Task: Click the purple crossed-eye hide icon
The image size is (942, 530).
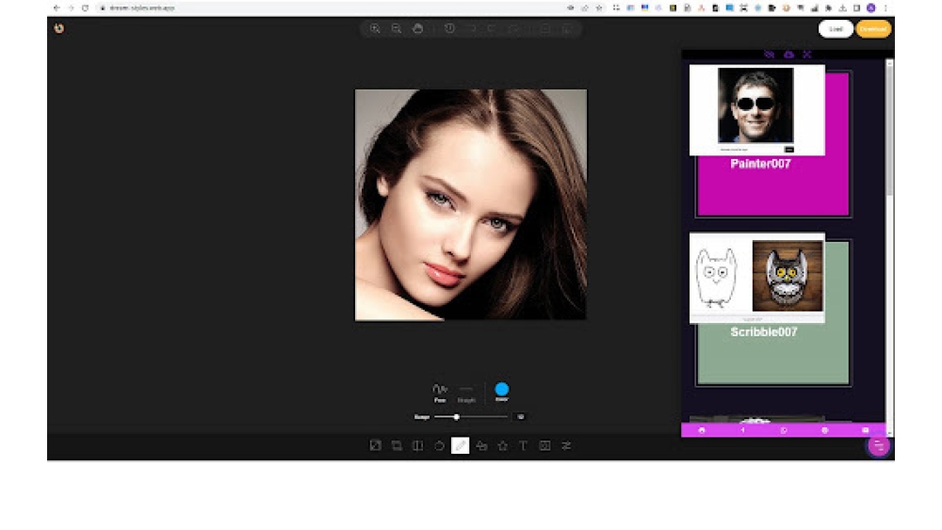Action: 769,55
